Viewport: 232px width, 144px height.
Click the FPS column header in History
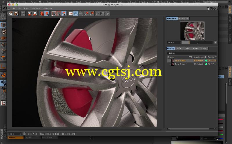point(190,57)
